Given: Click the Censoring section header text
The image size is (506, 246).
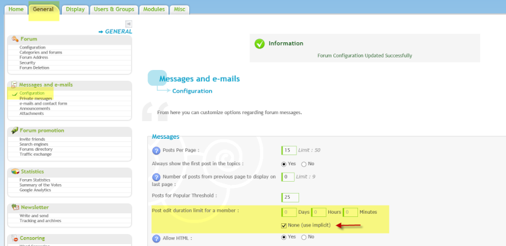Looking at the screenshot, I should [x=32, y=238].
